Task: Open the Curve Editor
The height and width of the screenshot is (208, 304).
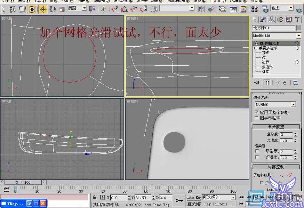Action: pyautogui.click(x=233, y=9)
